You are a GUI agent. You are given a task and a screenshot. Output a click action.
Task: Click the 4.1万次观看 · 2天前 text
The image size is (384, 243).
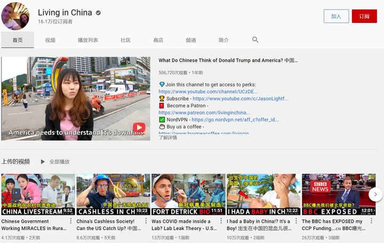pos(21,238)
